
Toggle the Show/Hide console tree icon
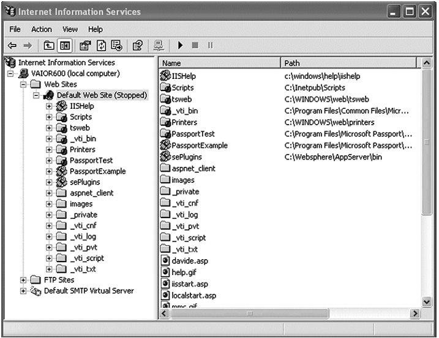(x=65, y=45)
